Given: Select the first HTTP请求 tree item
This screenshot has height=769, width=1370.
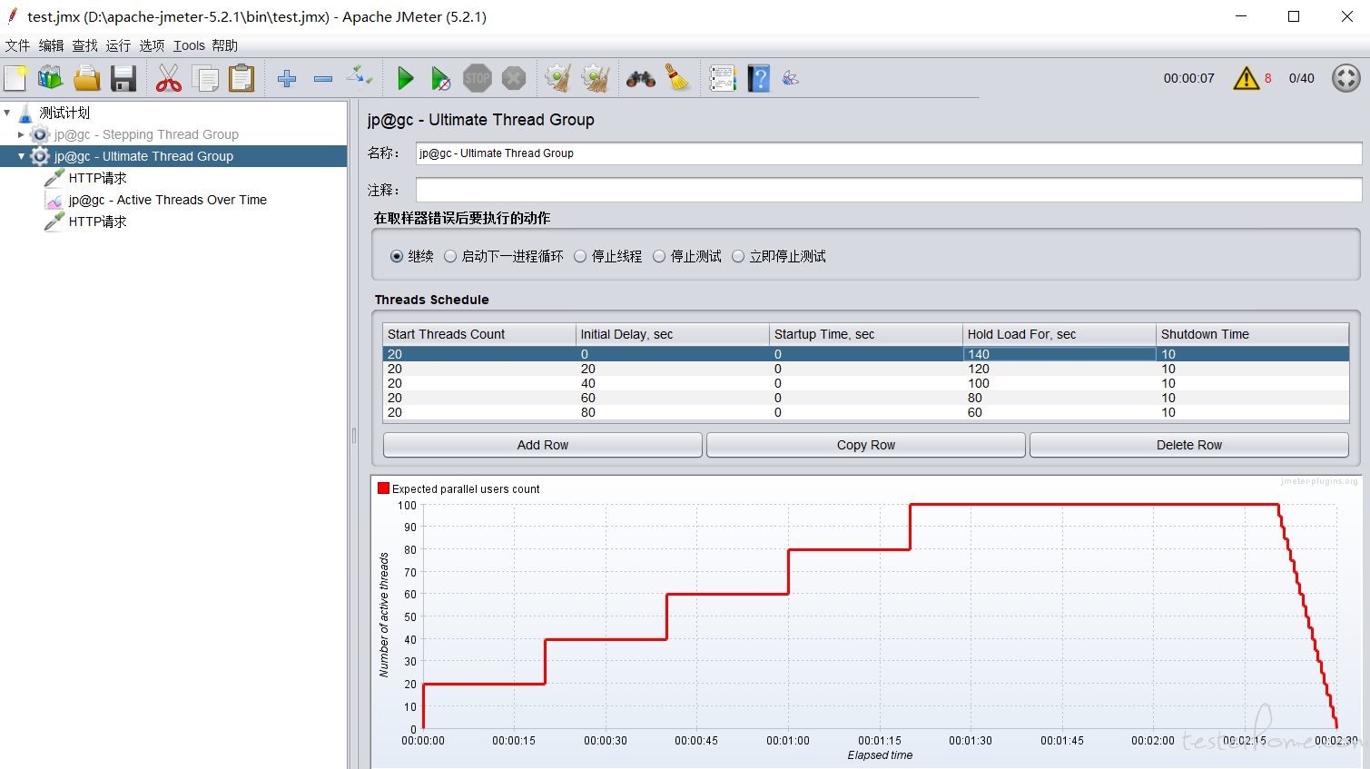Looking at the screenshot, I should click(97, 178).
